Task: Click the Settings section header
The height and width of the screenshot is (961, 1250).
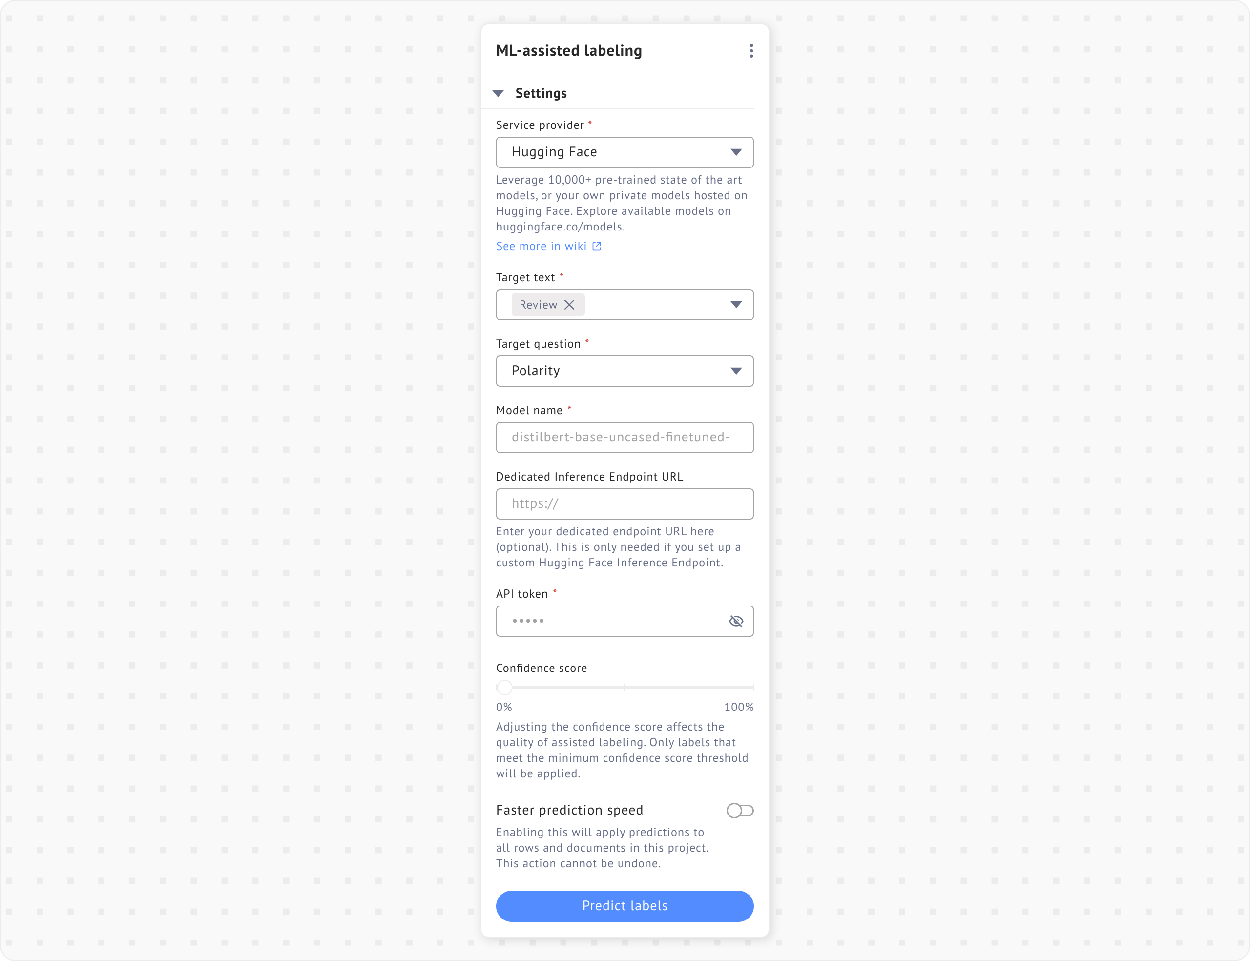Action: [x=541, y=93]
